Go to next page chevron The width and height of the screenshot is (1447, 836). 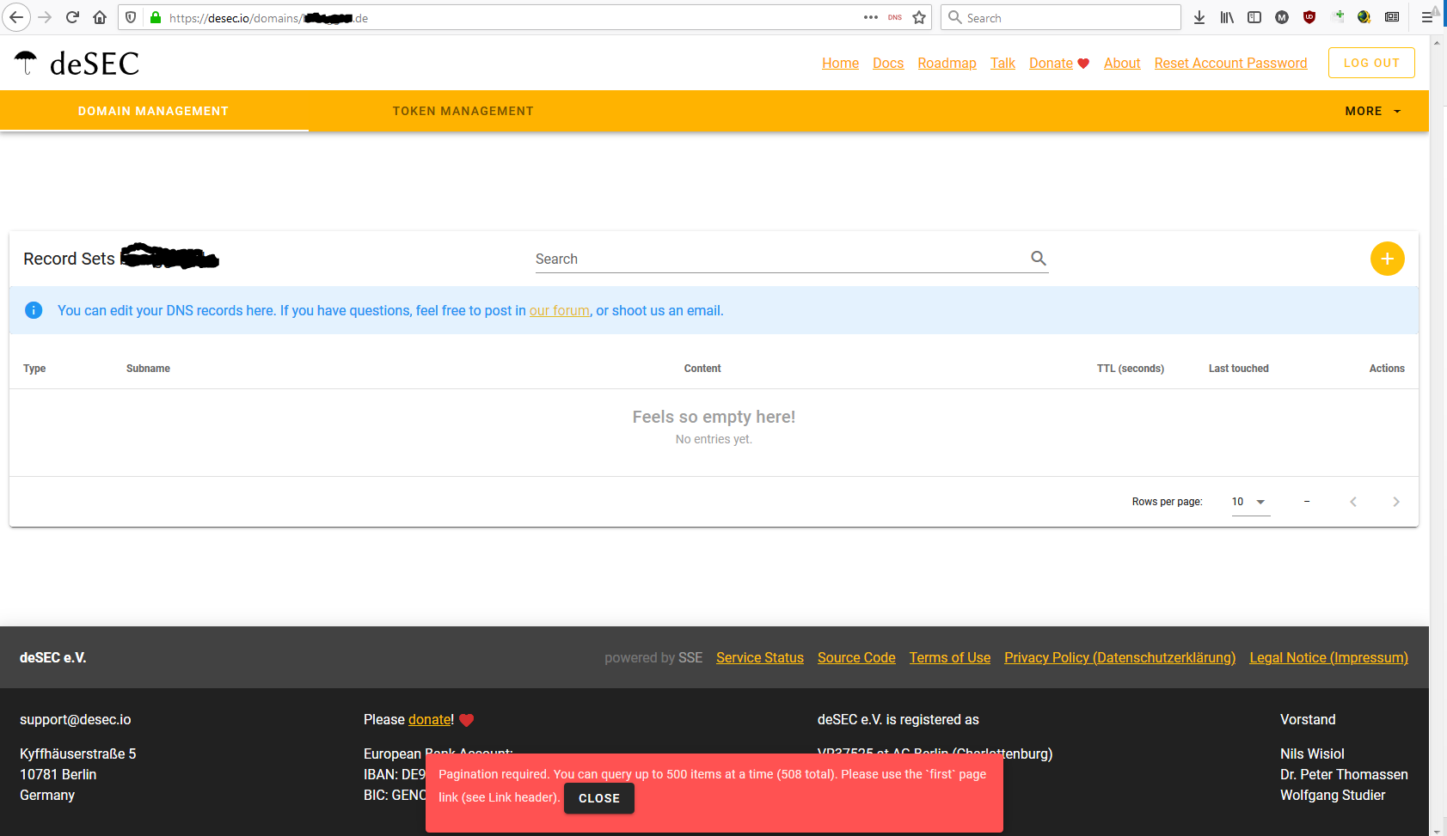[x=1396, y=502]
